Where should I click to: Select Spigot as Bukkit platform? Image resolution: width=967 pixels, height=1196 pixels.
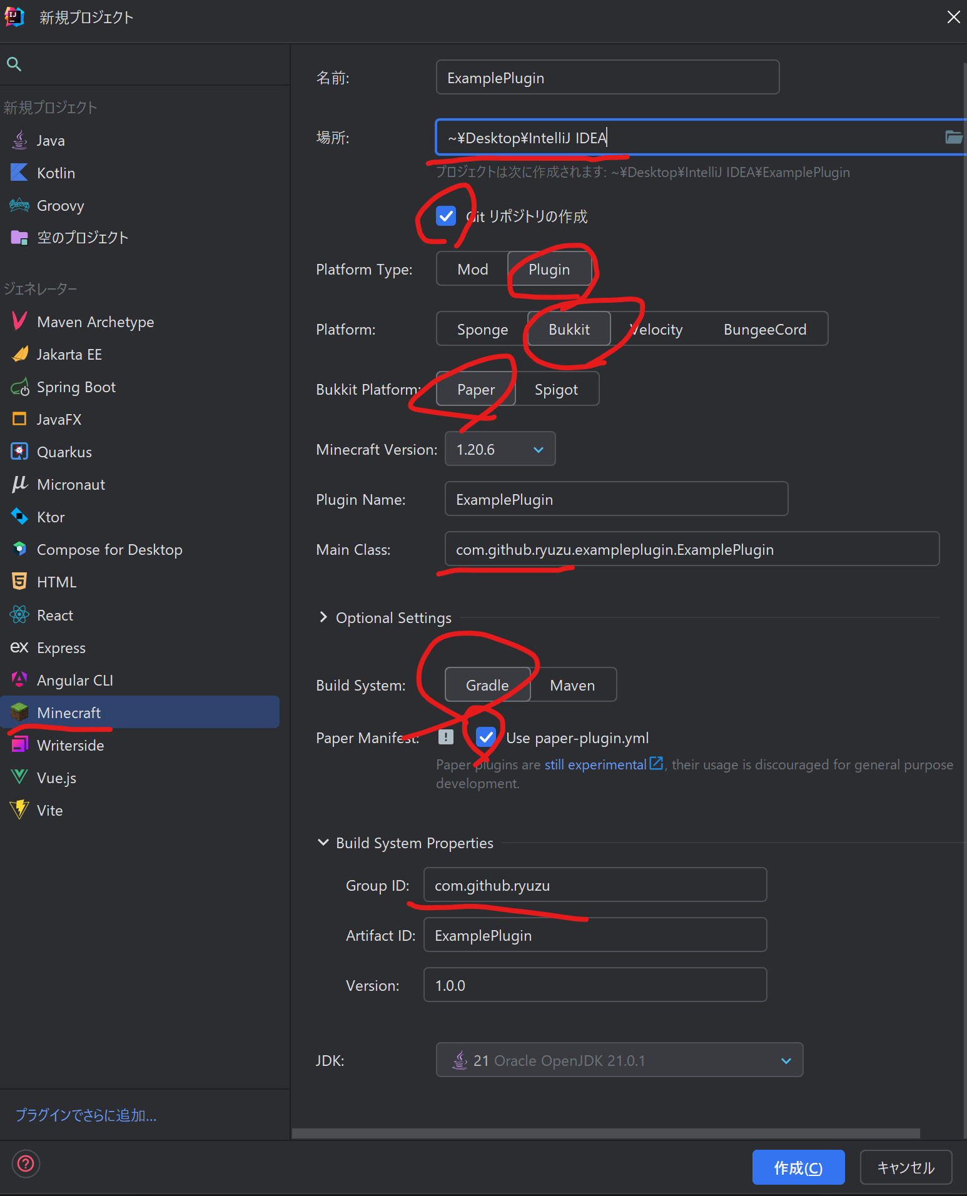click(x=556, y=389)
